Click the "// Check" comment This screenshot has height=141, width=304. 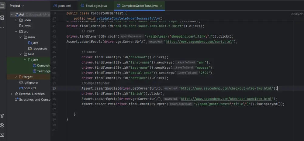89,52
